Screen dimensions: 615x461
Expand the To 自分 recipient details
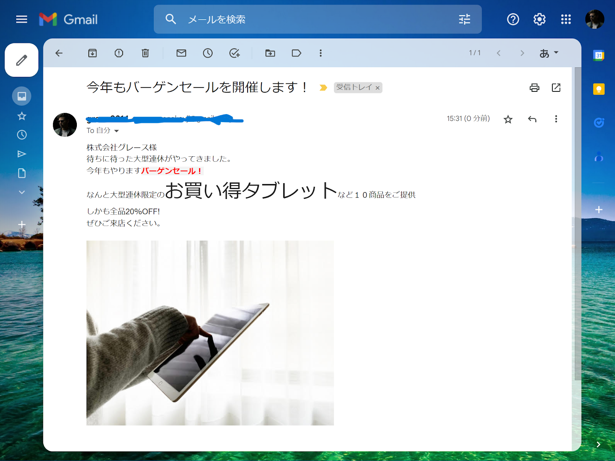pyautogui.click(x=116, y=131)
